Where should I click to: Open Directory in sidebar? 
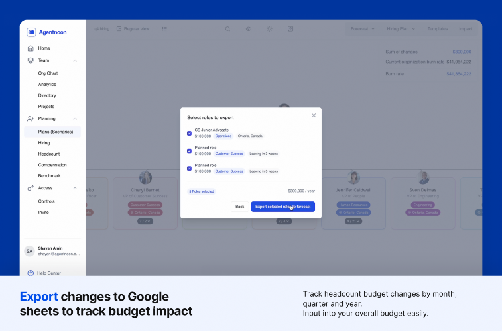47,95
